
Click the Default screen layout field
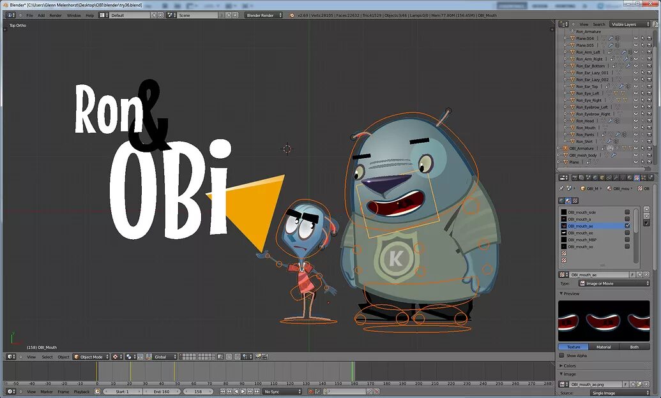coord(130,15)
